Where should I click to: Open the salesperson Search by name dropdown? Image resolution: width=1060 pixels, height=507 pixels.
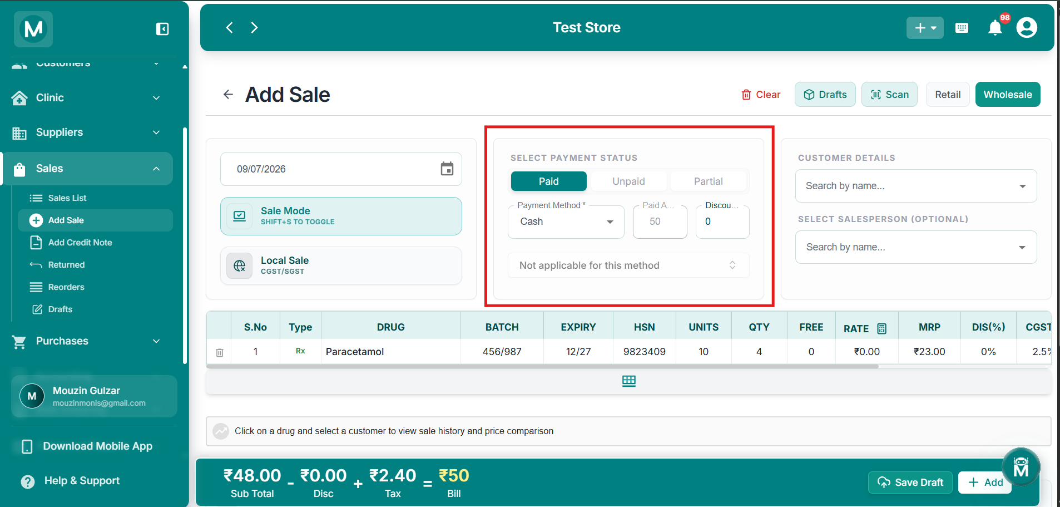pos(916,247)
